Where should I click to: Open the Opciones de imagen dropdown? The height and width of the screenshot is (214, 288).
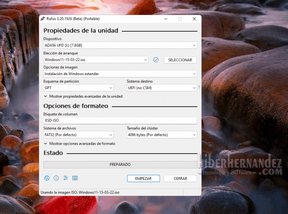(120, 74)
